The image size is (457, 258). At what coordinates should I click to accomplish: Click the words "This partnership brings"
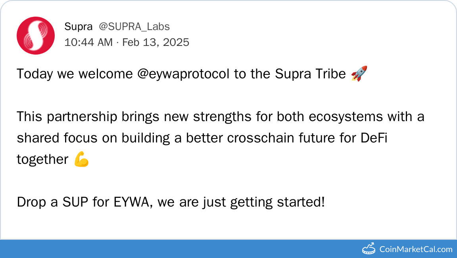tap(84, 117)
